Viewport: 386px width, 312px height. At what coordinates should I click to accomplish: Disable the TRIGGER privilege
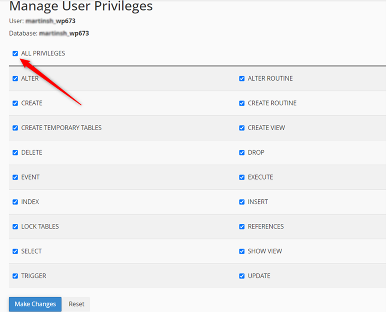pyautogui.click(x=15, y=276)
